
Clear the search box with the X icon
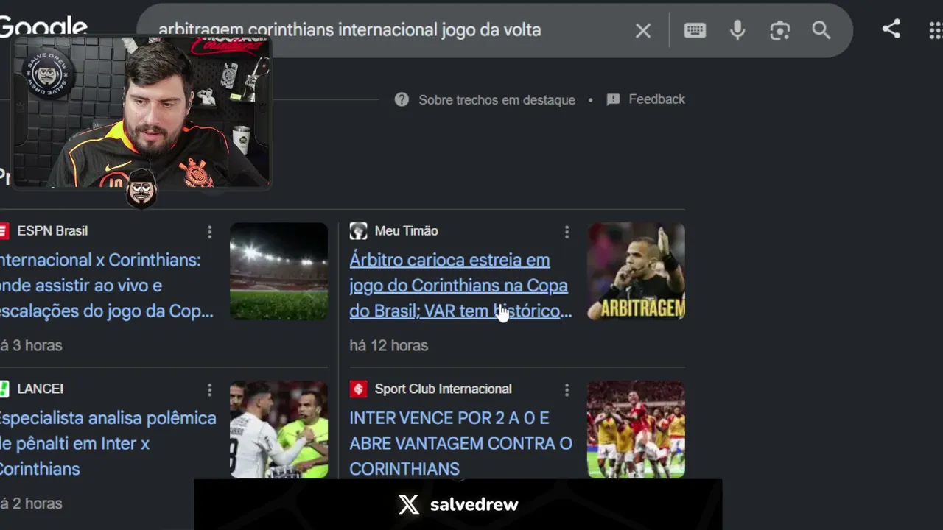coord(643,30)
